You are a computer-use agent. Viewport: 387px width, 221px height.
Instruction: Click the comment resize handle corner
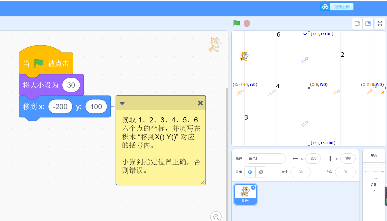203,182
